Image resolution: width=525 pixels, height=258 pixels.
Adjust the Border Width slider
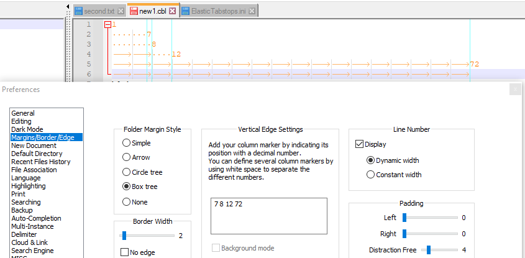(x=124, y=236)
